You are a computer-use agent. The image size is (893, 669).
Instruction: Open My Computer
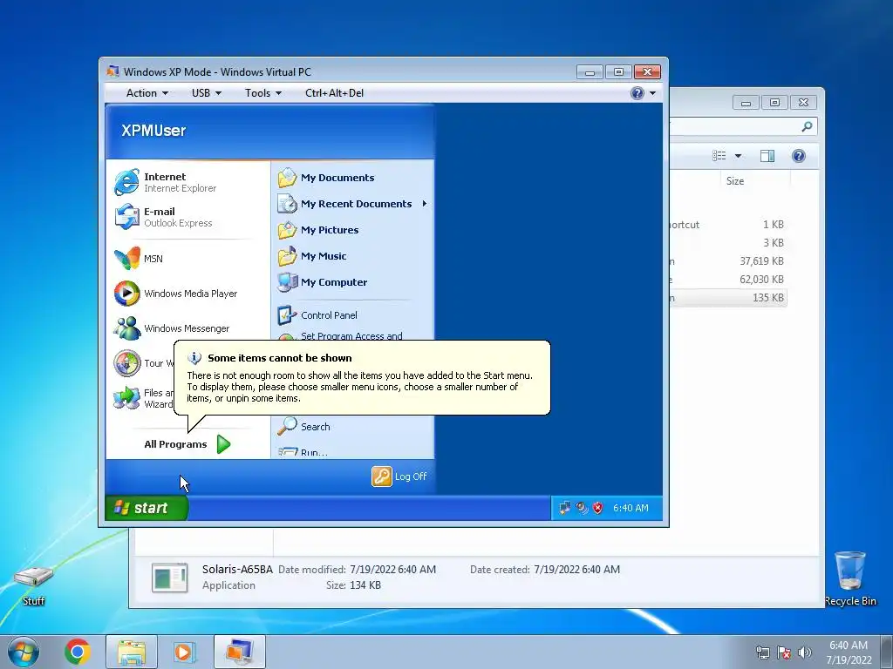[x=323, y=282]
